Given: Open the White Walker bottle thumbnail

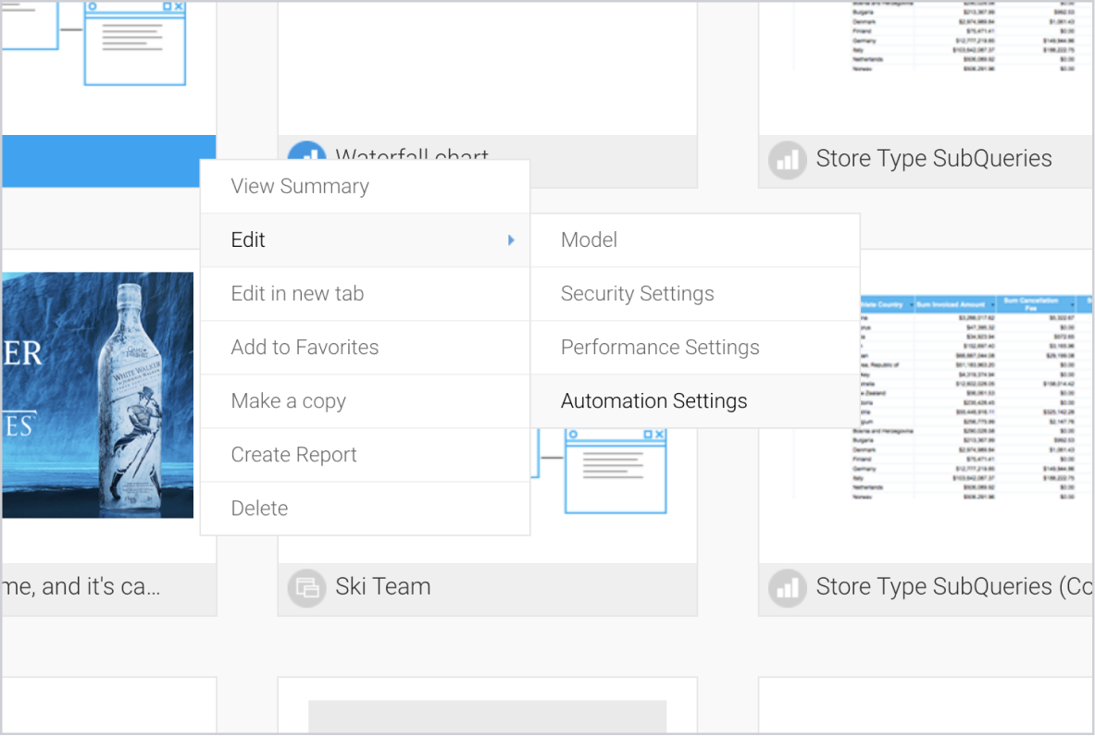Looking at the screenshot, I should pos(97,395).
